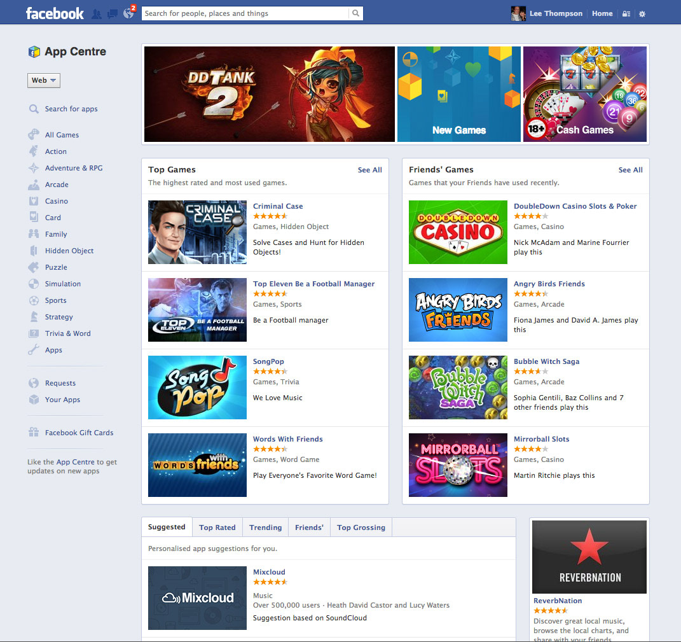This screenshot has width=681, height=642.
Task: Click the Action category icon
Action: point(34,151)
